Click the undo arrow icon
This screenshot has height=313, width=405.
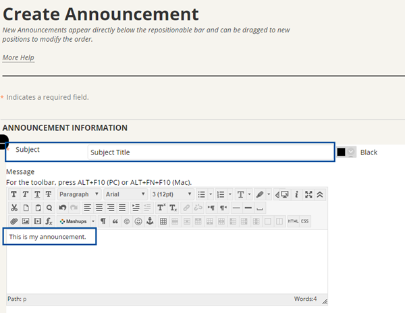63,208
